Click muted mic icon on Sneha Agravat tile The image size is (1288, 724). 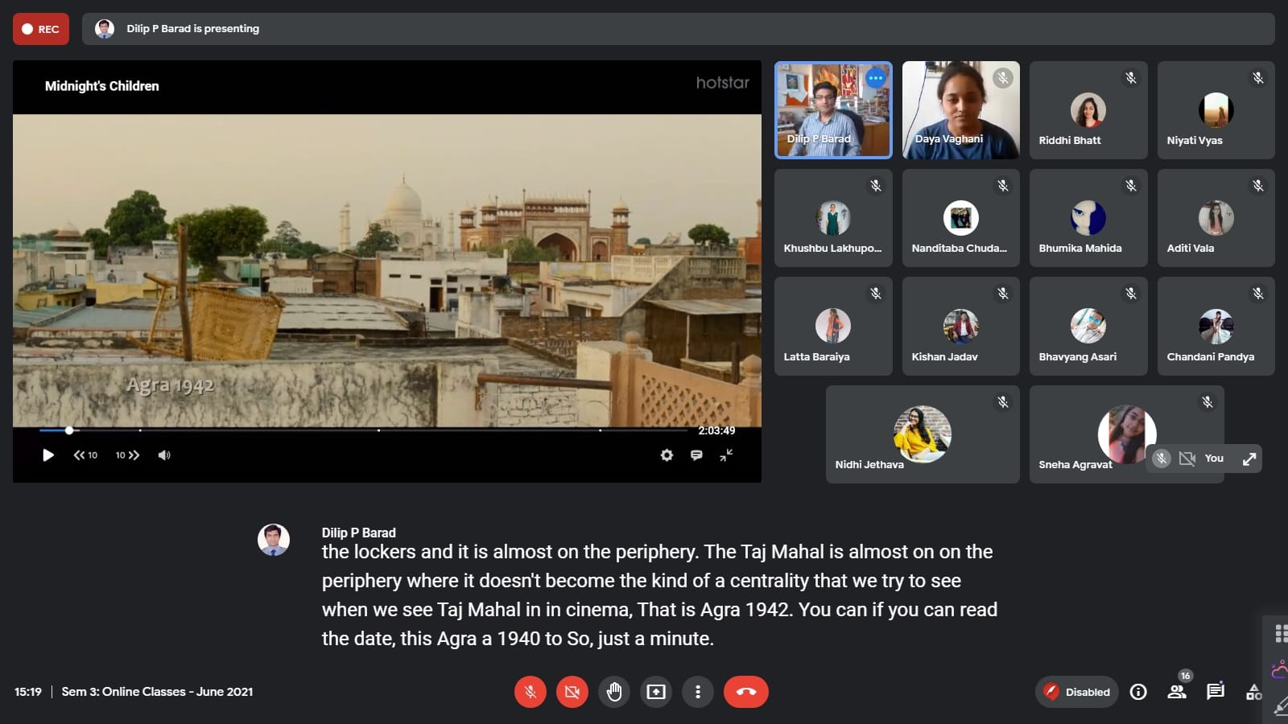1207,402
